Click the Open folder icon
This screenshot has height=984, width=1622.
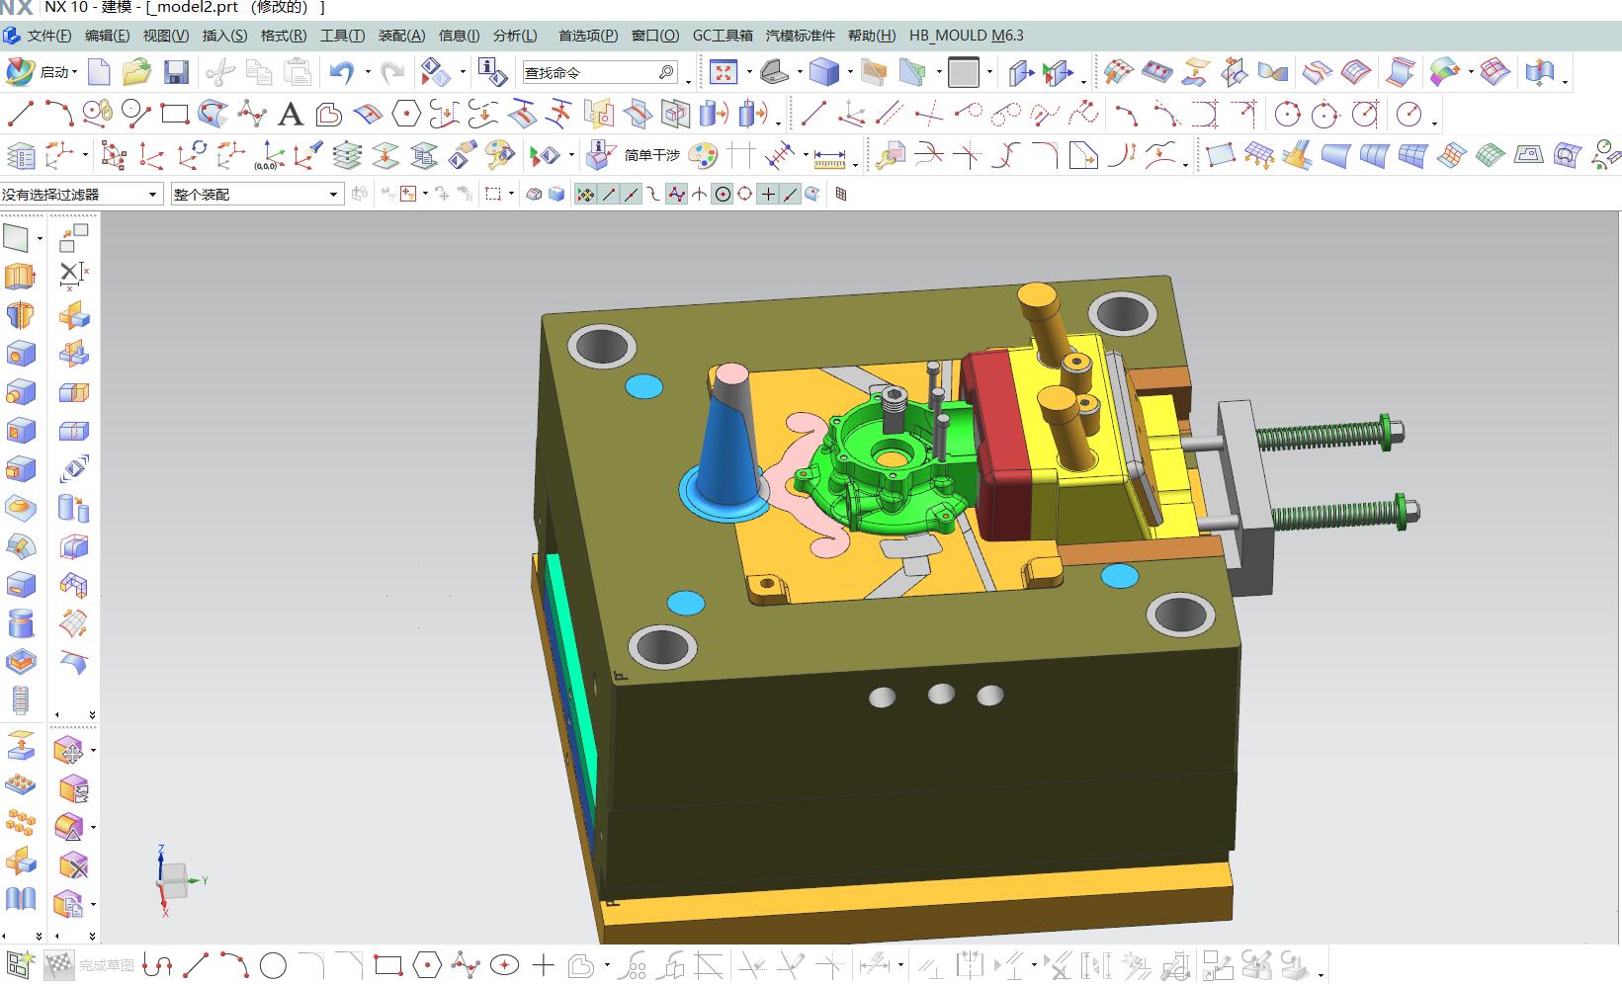[x=136, y=72]
